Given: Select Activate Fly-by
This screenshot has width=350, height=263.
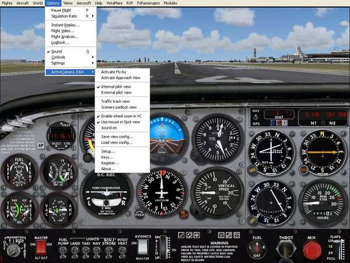Looking at the screenshot, I should click(123, 72).
